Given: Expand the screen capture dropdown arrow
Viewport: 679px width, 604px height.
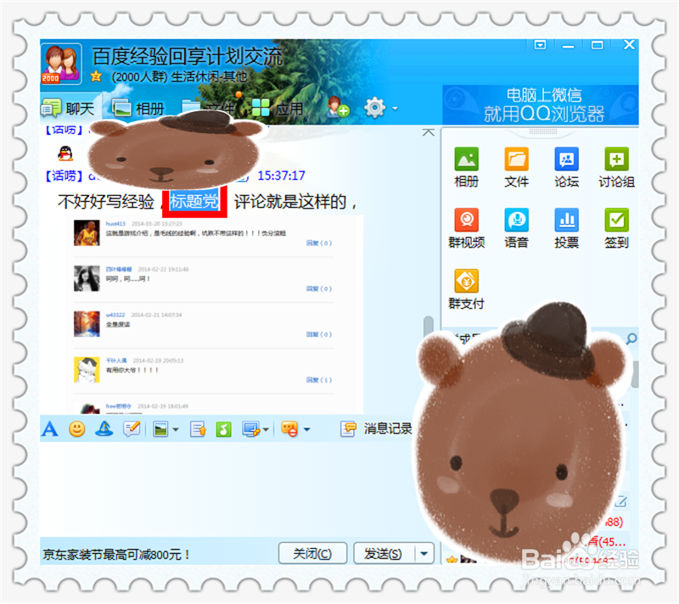Looking at the screenshot, I should (x=266, y=429).
